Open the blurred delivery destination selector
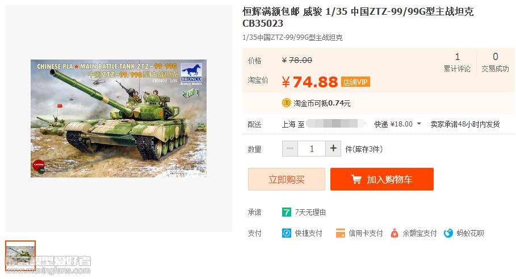 click(x=335, y=124)
